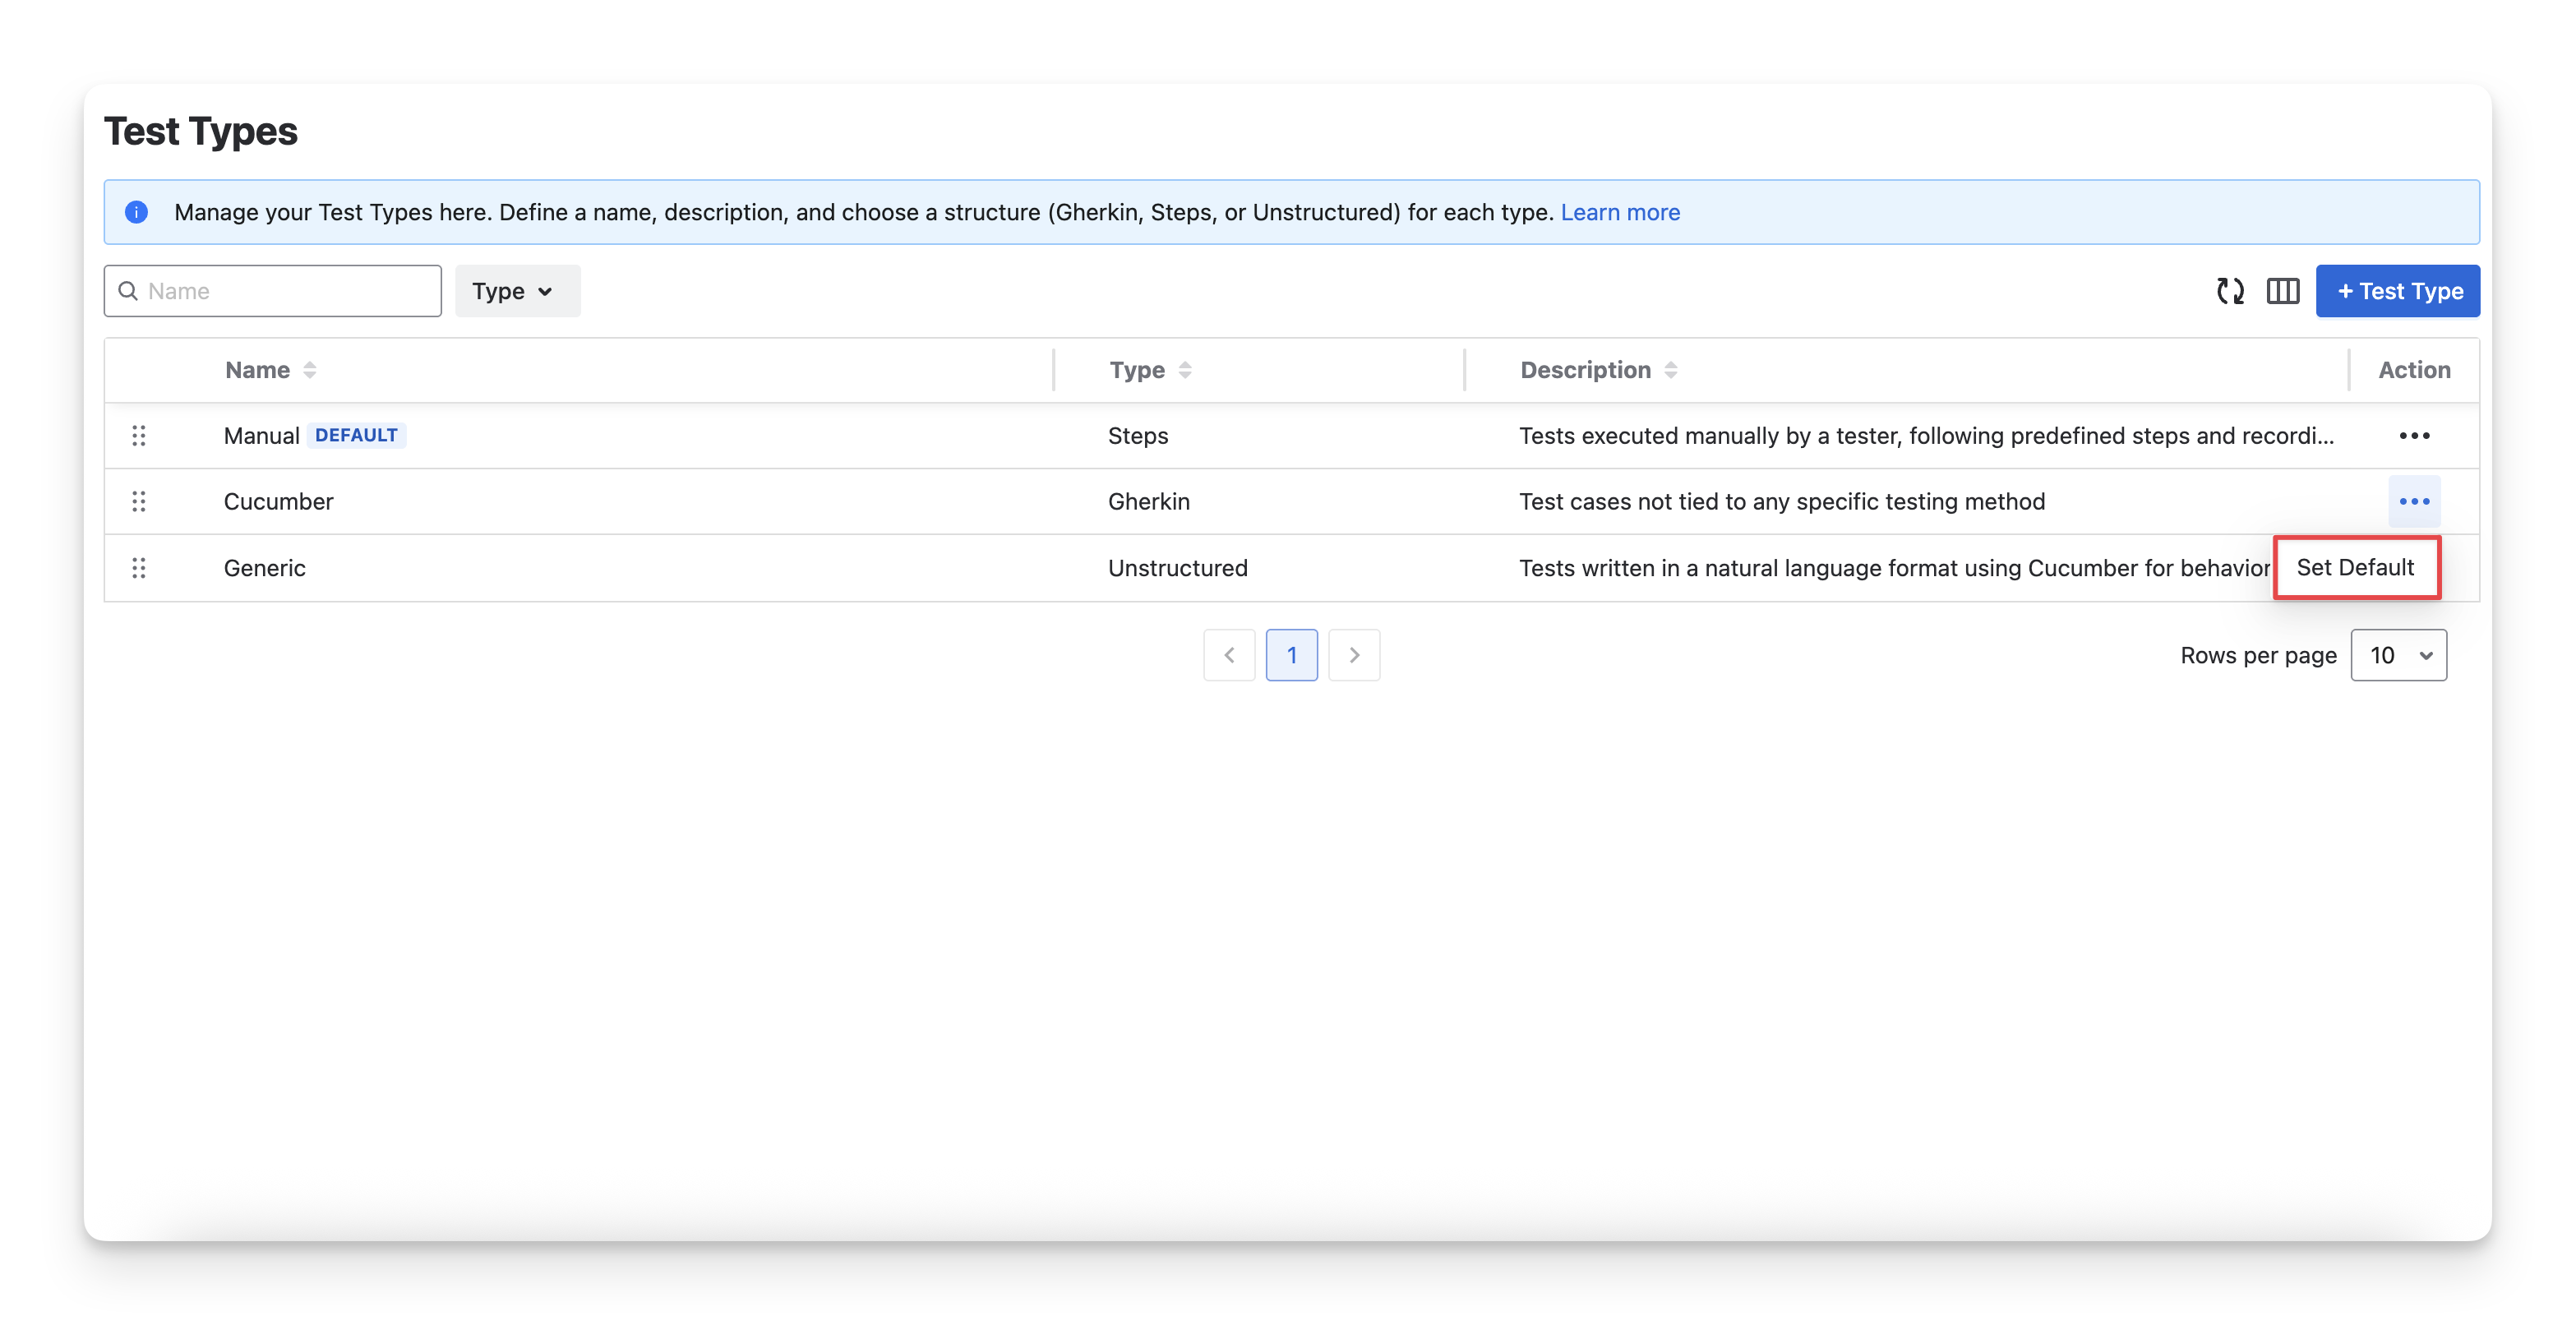The image size is (2576, 1325).
Task: Sort table by Description column
Action: (x=1670, y=370)
